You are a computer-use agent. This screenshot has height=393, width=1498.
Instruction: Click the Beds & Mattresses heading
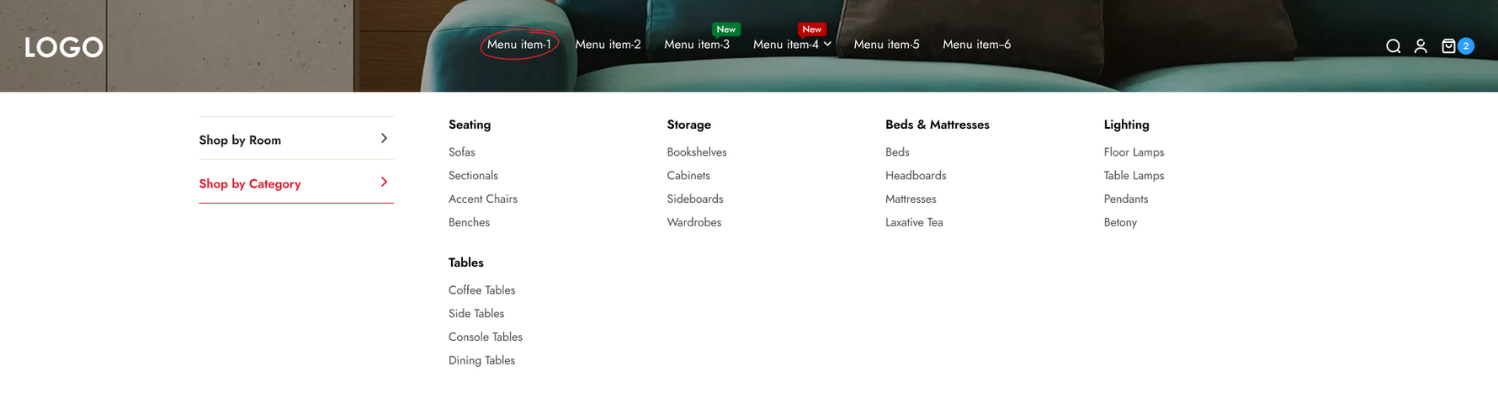(937, 125)
